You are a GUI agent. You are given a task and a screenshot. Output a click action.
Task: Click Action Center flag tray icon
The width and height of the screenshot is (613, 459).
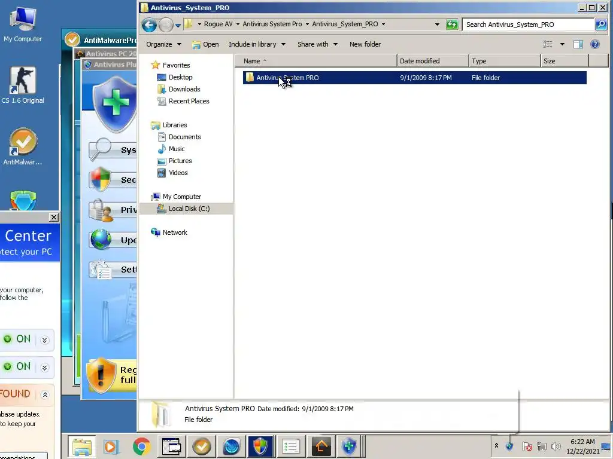click(527, 446)
